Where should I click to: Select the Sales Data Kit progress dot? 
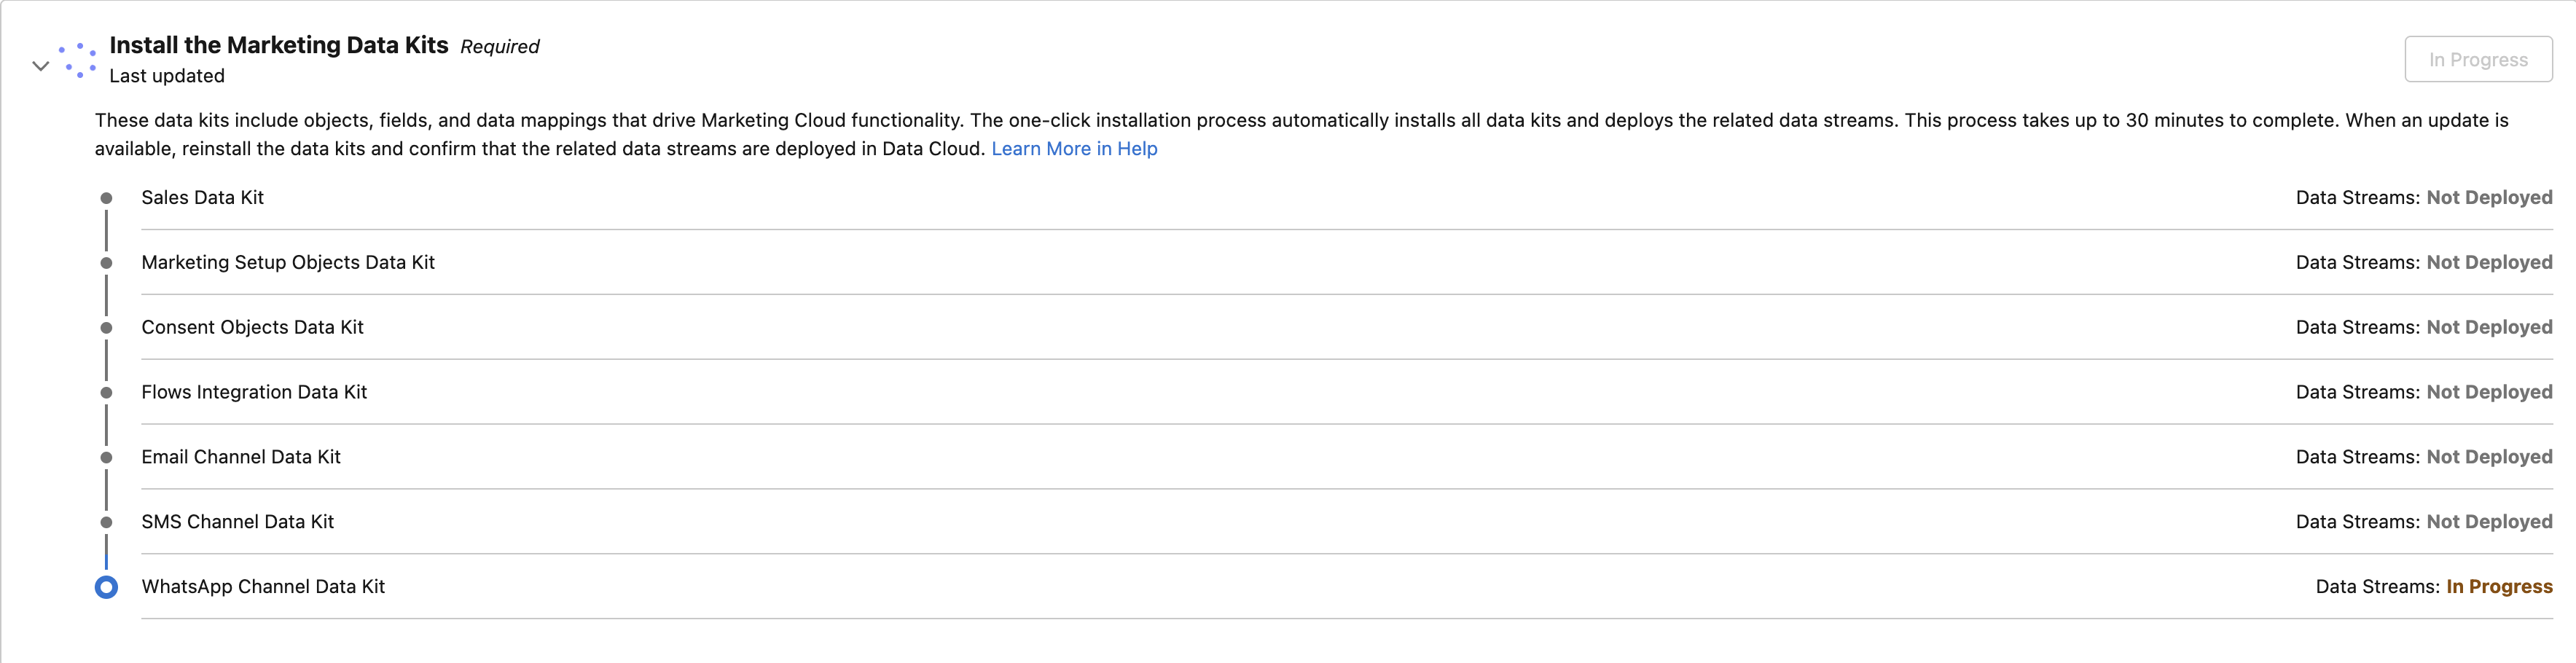pyautogui.click(x=106, y=197)
